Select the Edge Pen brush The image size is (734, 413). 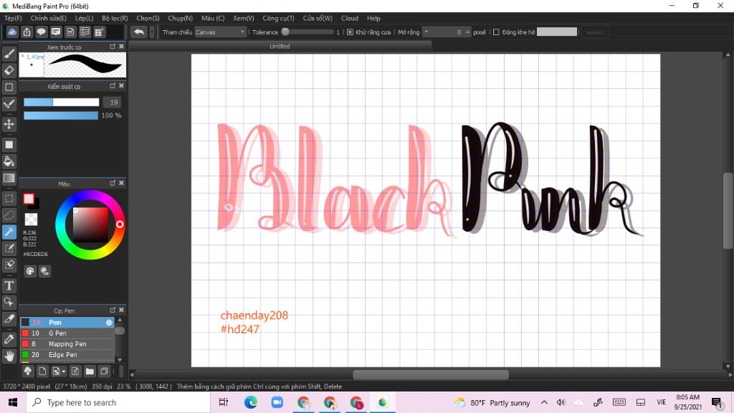tap(67, 355)
